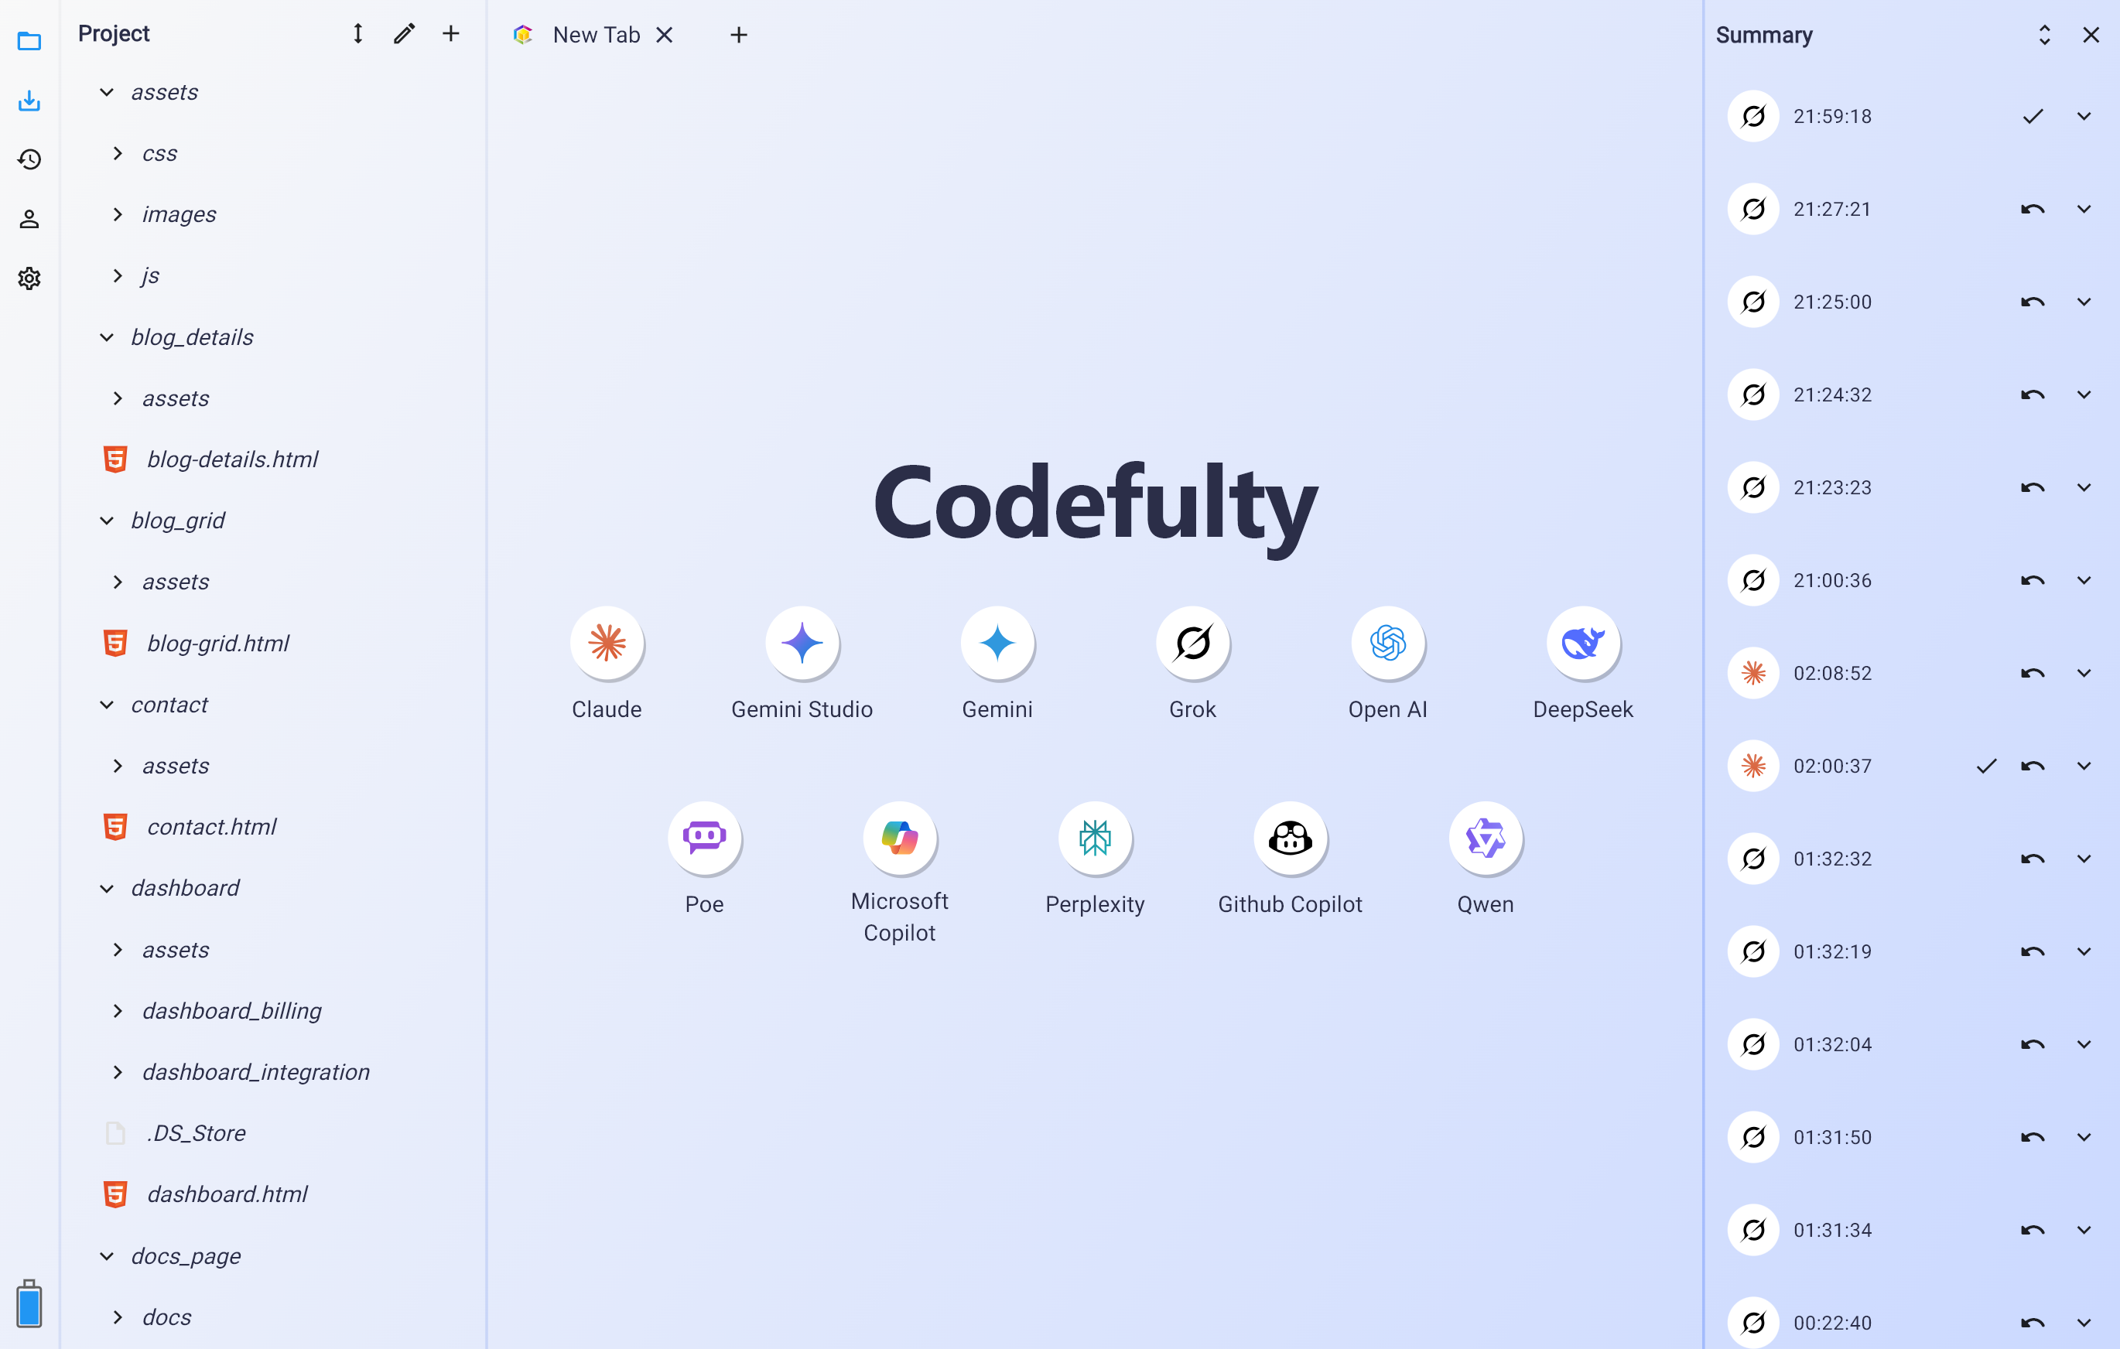Expand the dashboard_billing folder

[118, 1011]
